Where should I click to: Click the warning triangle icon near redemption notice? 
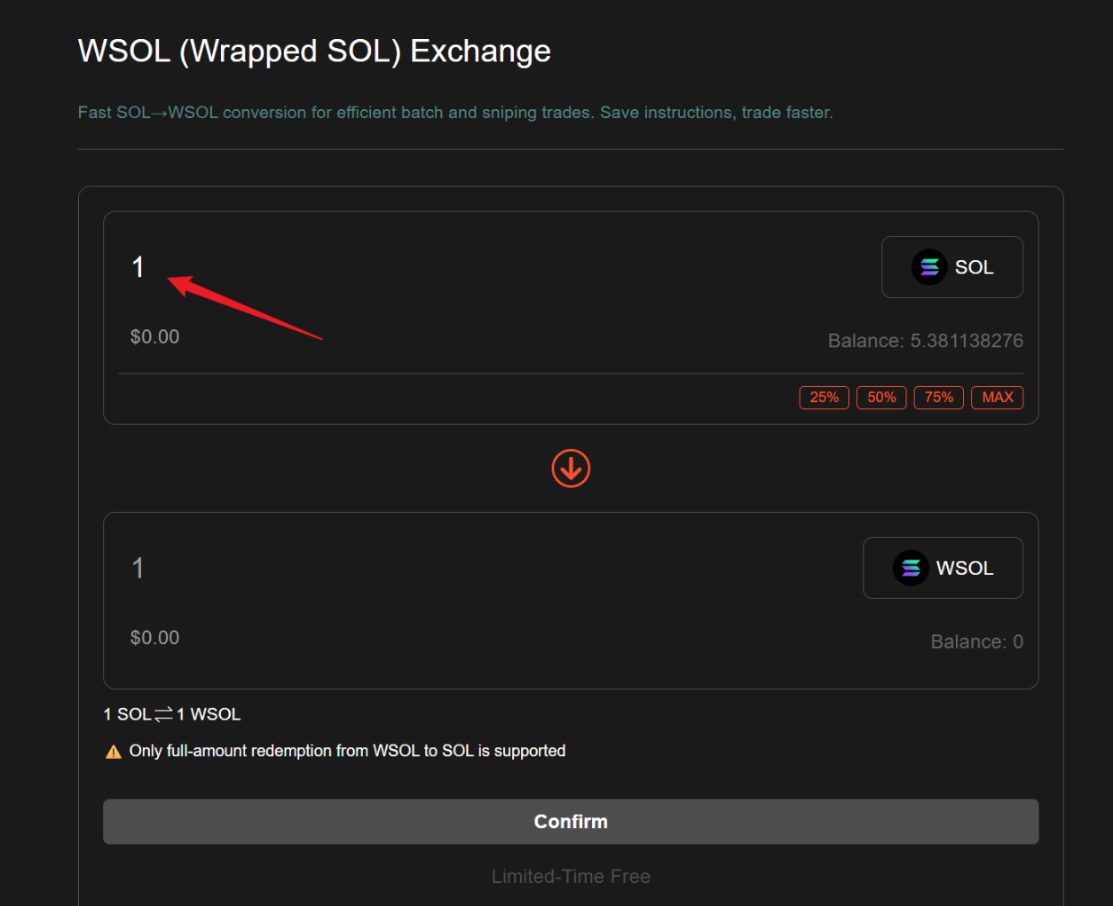pos(113,751)
